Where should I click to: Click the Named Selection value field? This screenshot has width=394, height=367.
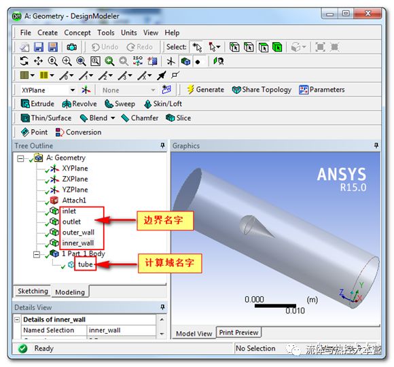122,330
